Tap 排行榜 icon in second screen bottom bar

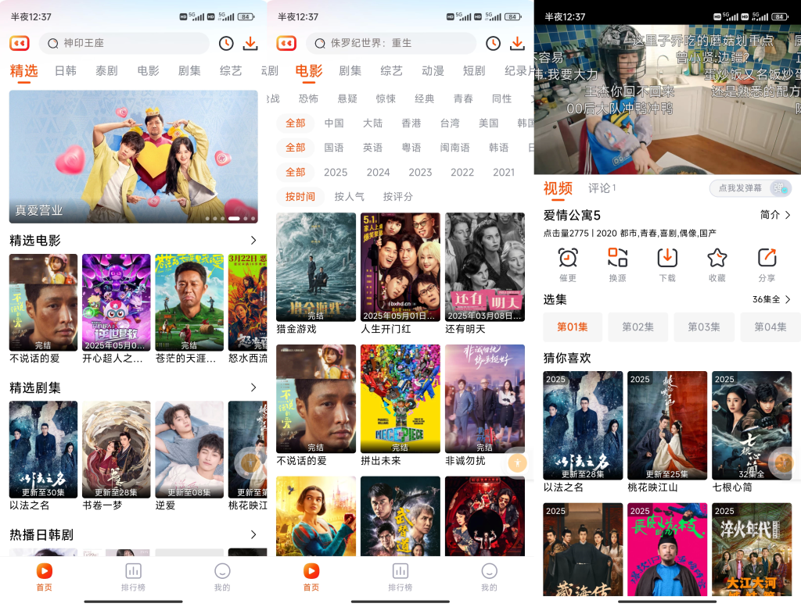click(400, 571)
